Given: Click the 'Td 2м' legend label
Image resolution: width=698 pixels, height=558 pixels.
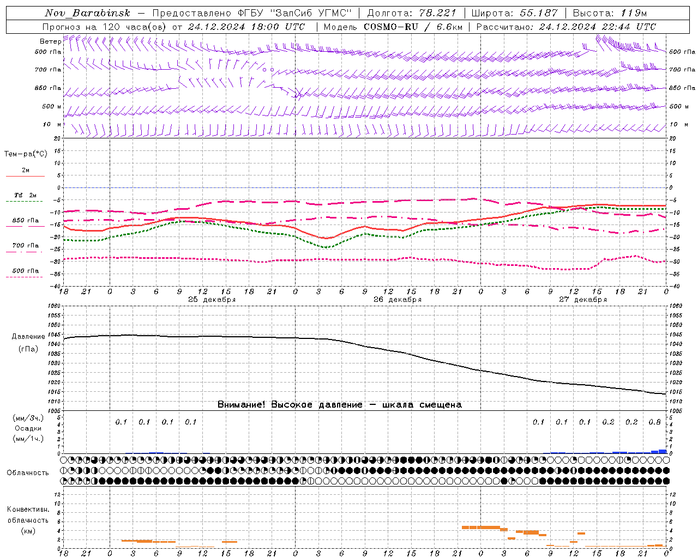Looking at the screenshot, I should tap(25, 195).
